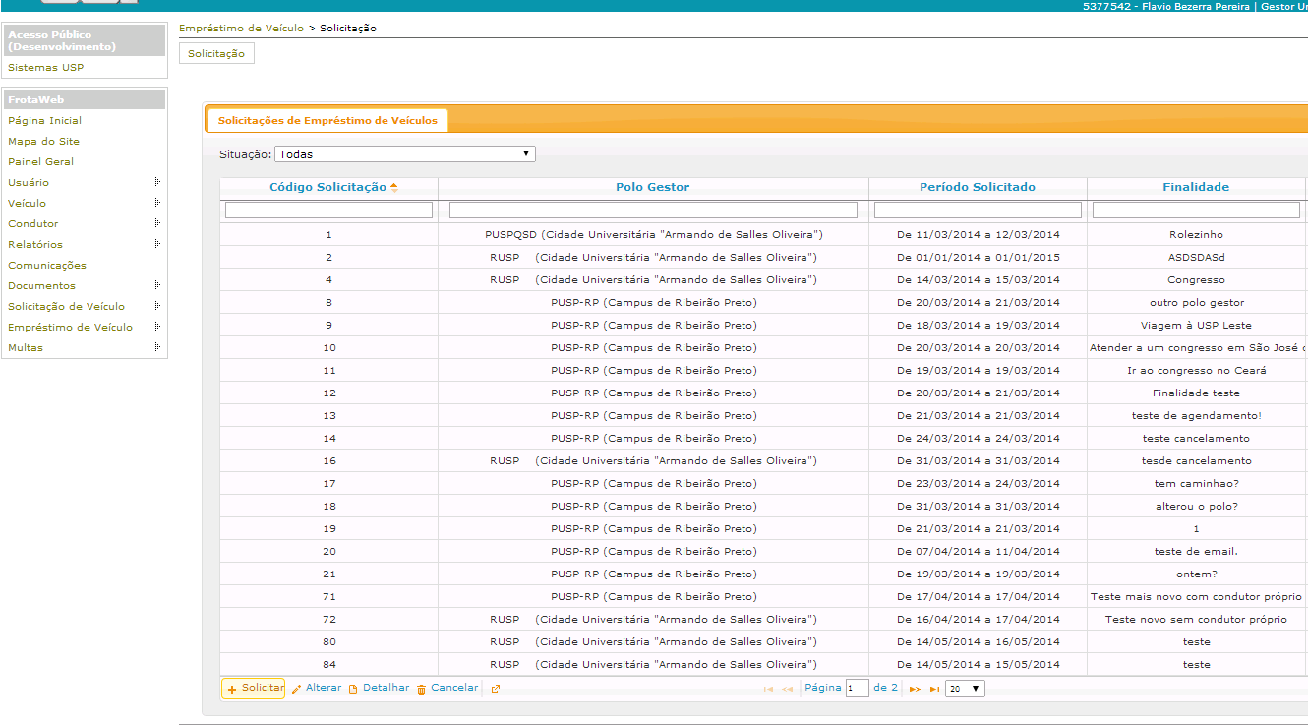
Task: Select row ontem?
Action: (x=762, y=574)
